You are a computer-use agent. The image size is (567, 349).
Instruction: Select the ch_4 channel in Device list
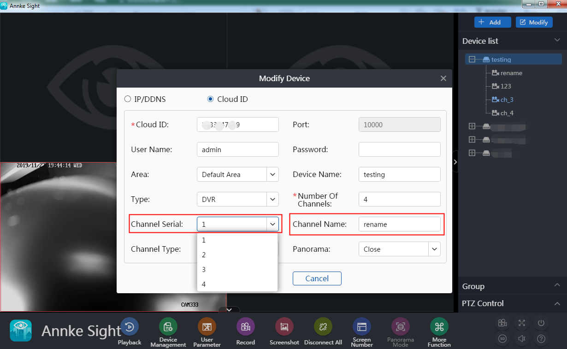(x=502, y=113)
